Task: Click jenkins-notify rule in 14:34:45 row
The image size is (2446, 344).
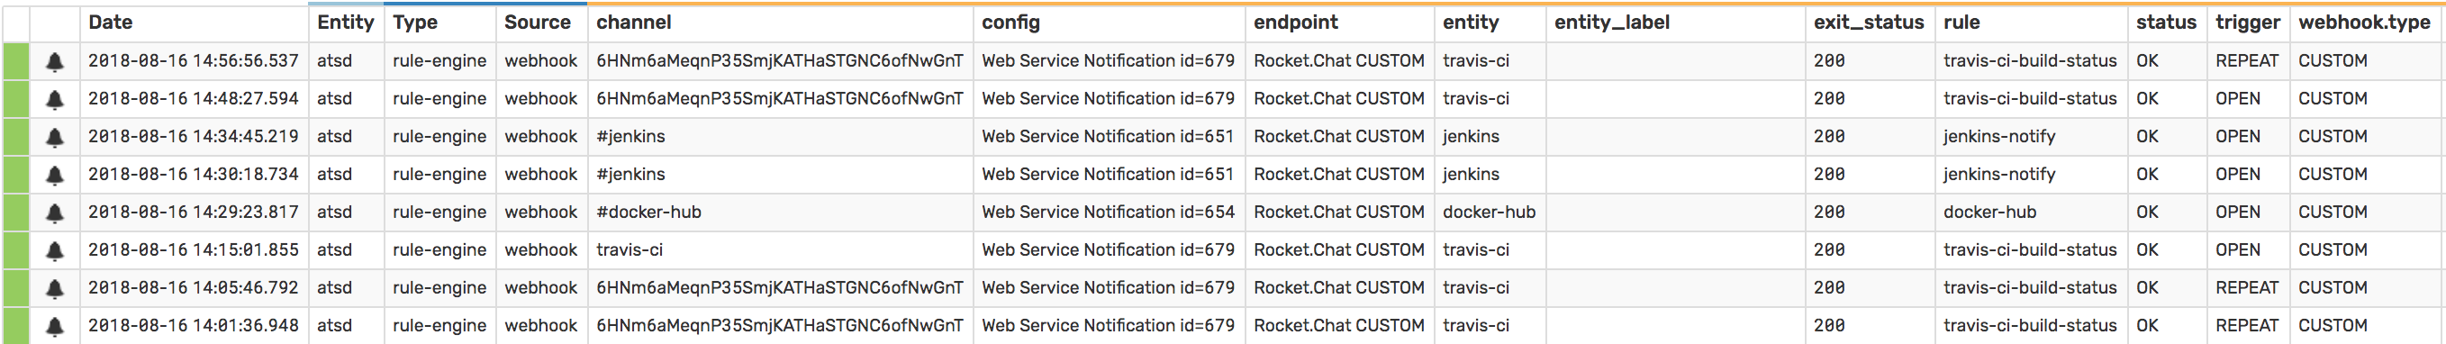Action: 1998,136
